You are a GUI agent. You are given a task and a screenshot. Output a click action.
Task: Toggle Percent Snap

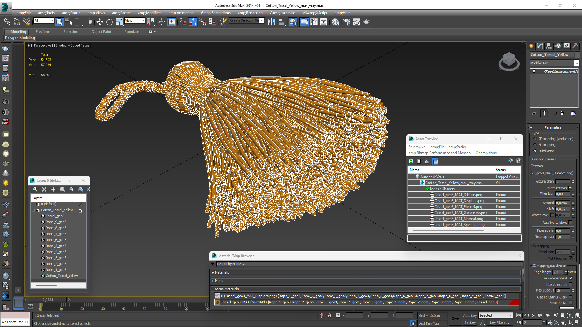coord(202,22)
